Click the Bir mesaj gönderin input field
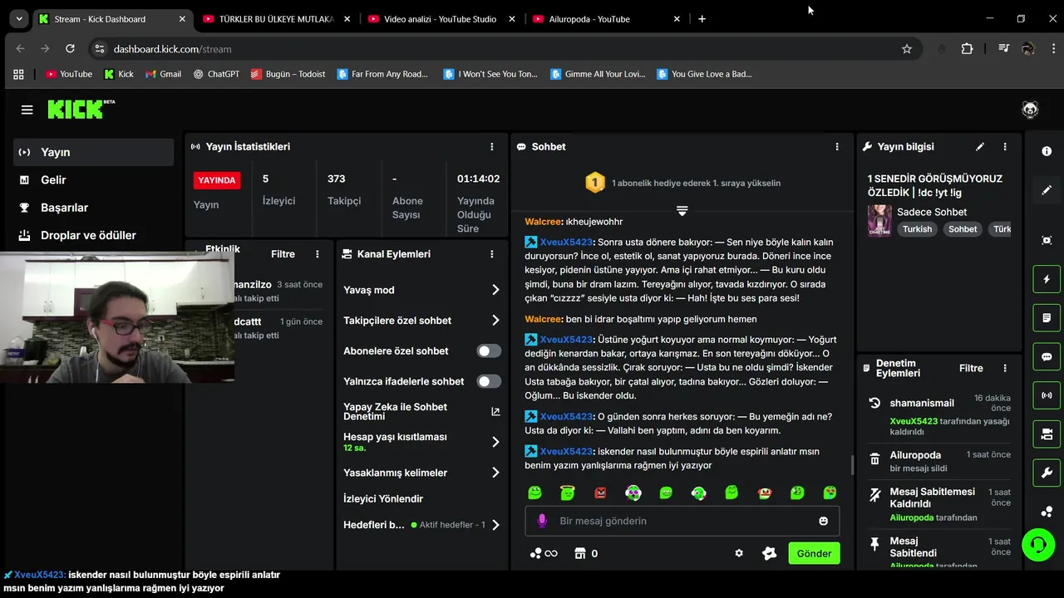Screen dimensions: 1064x598 (x=682, y=521)
